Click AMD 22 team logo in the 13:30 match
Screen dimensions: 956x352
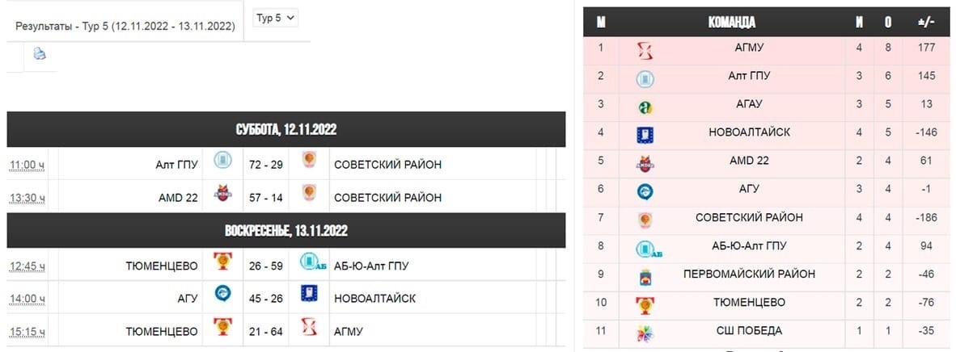222,193
